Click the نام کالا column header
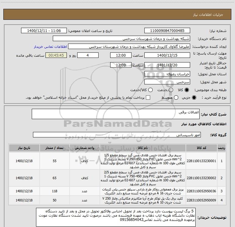This screenshot has height=227, width=235. [x=143, y=148]
